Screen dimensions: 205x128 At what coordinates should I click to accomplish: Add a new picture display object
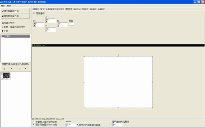[13, 27]
